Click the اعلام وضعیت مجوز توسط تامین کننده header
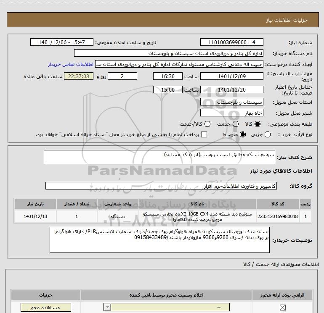This screenshot has height=313, width=324. (x=166, y=295)
